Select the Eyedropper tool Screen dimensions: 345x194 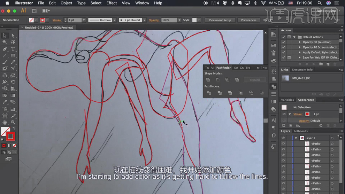coord(5,102)
